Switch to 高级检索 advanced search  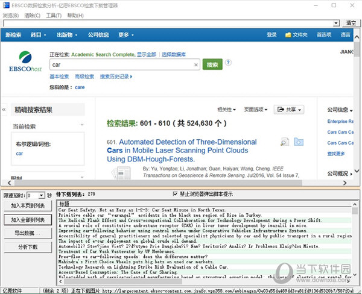coord(84,77)
